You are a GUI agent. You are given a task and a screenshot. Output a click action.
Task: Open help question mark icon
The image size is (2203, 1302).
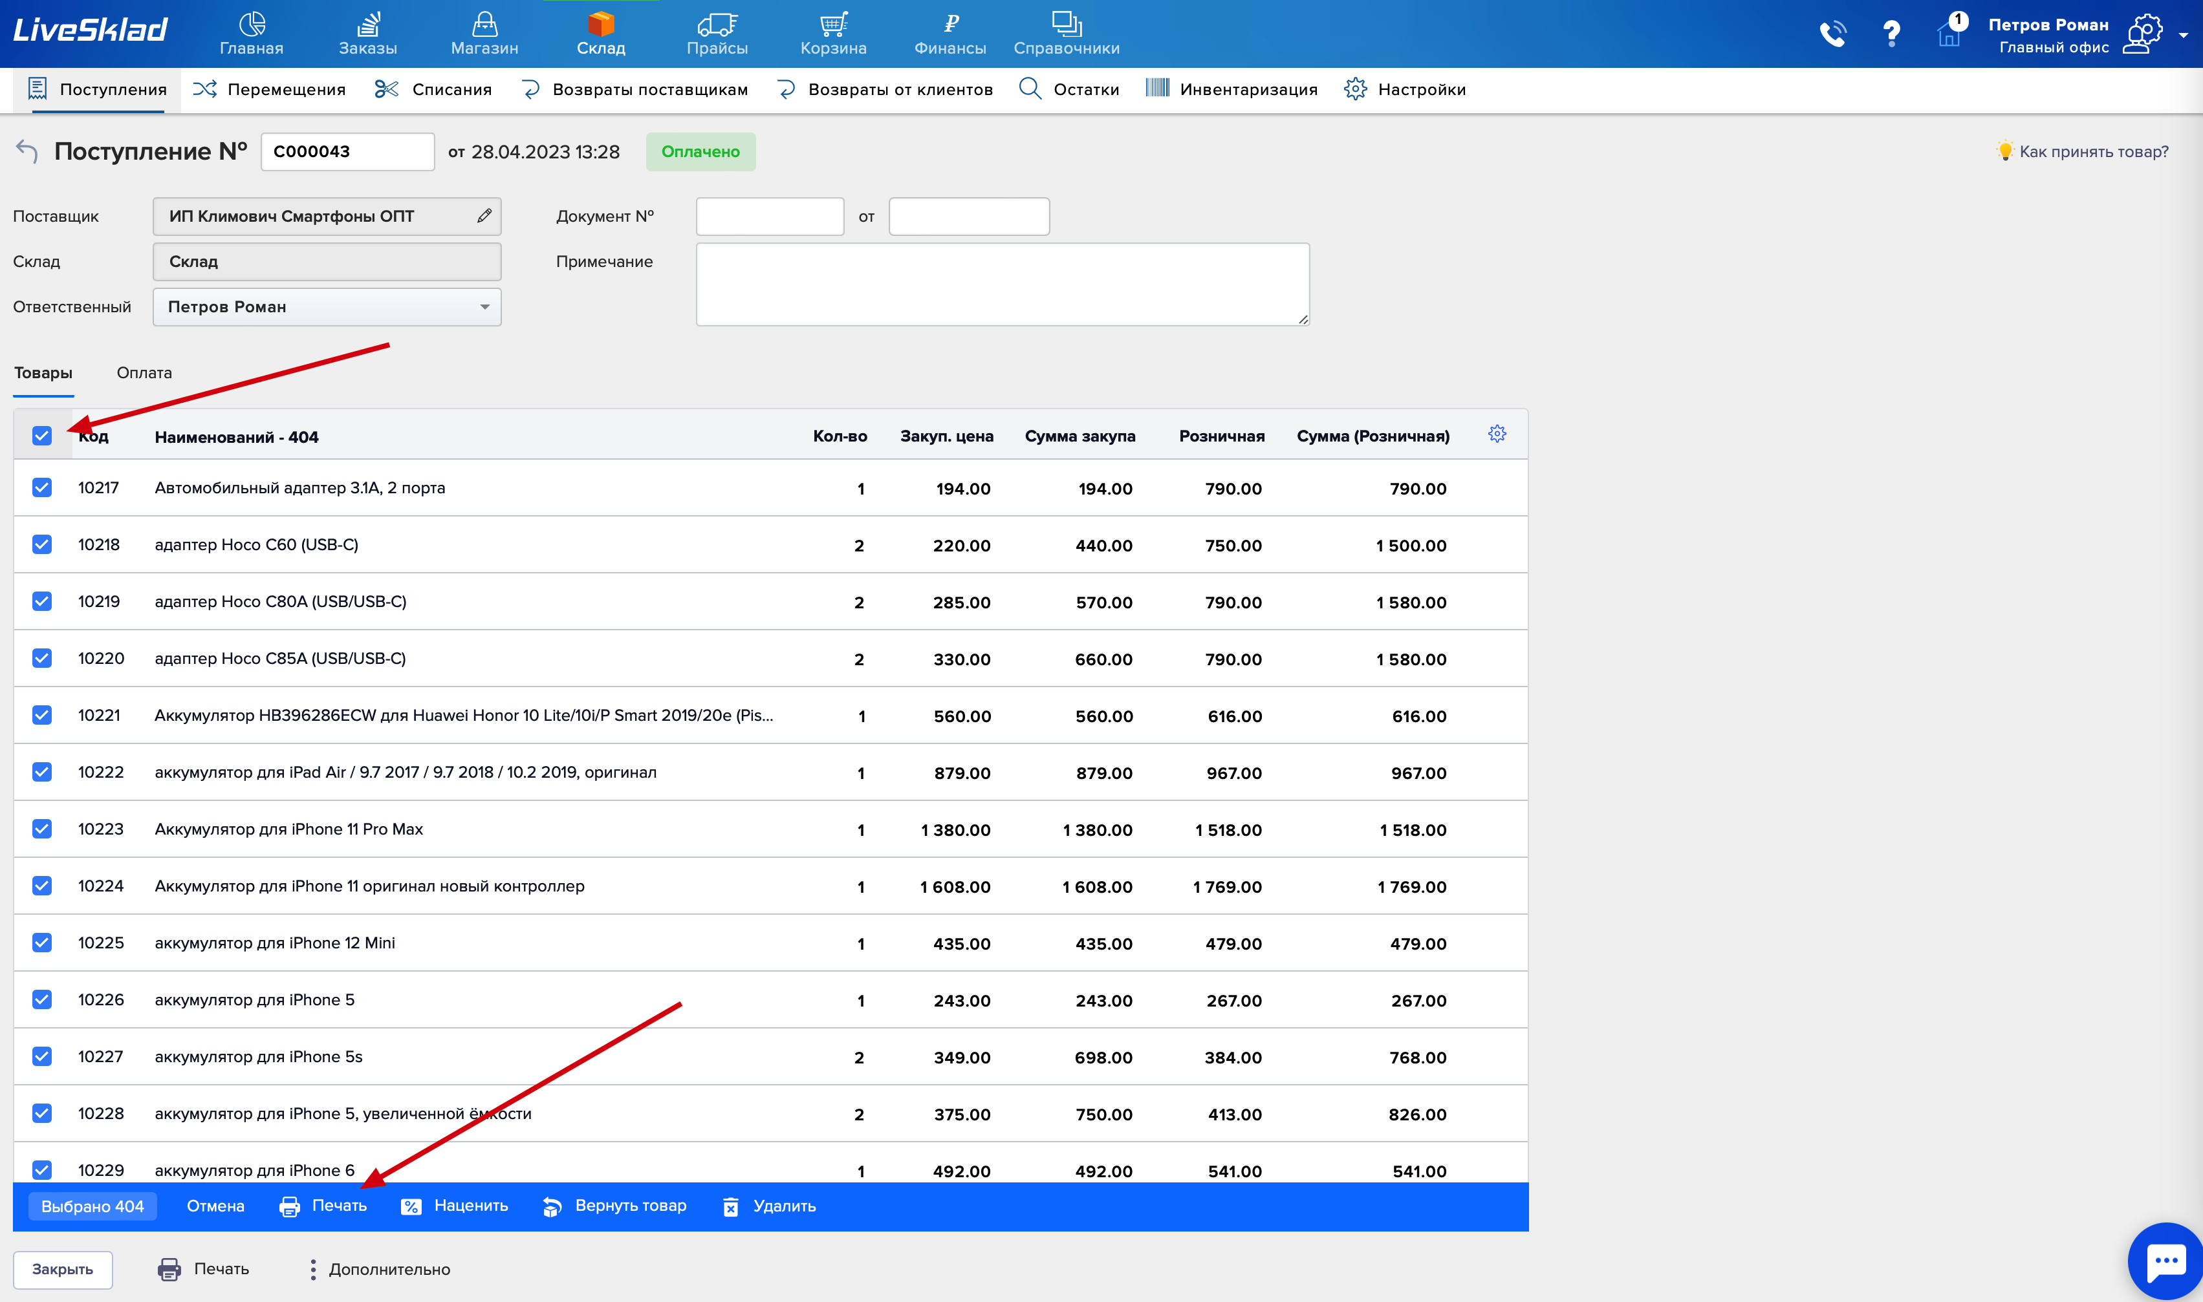[1891, 34]
